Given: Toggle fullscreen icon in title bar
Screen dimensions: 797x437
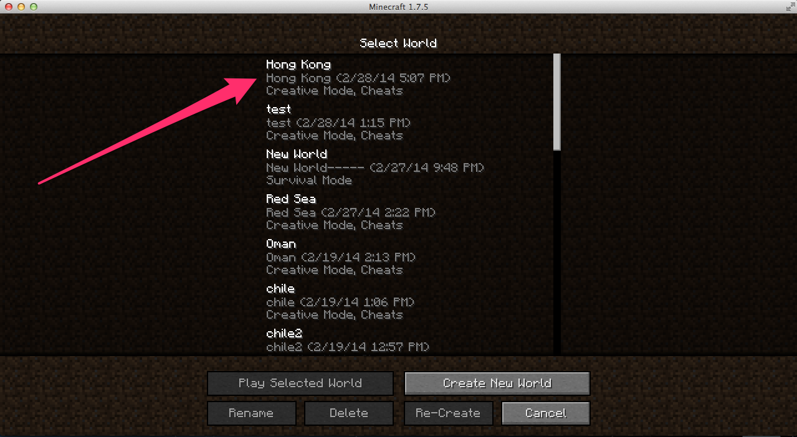Looking at the screenshot, I should pos(788,6).
